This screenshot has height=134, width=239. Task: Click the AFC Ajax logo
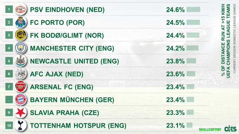[x=21, y=74]
